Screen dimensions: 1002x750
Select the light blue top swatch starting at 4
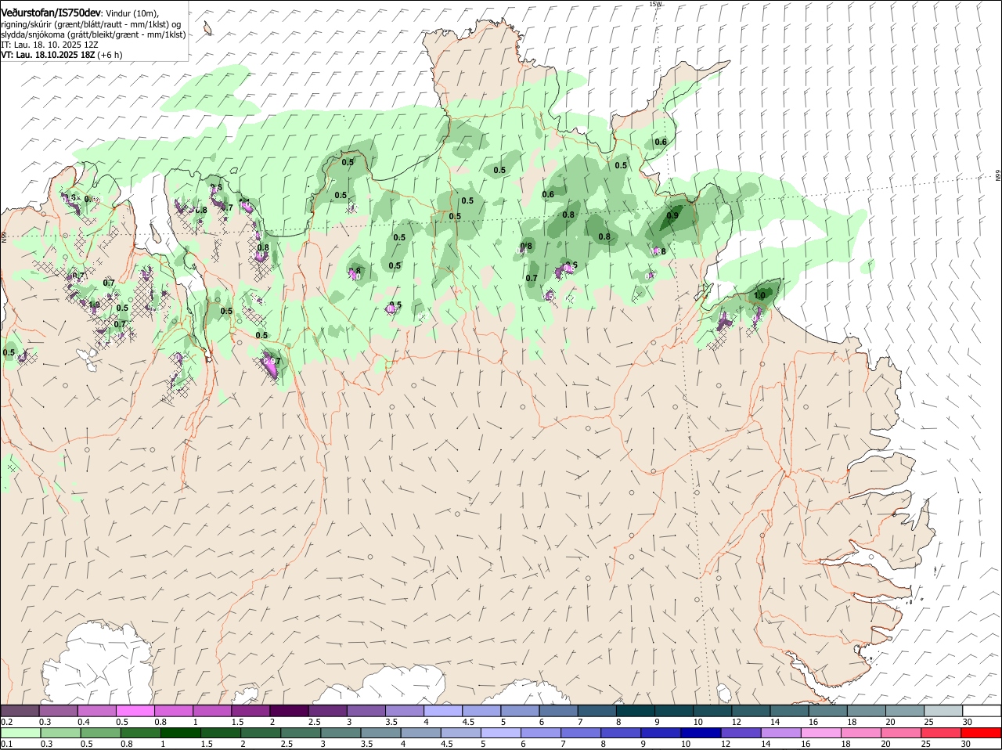[x=443, y=711]
